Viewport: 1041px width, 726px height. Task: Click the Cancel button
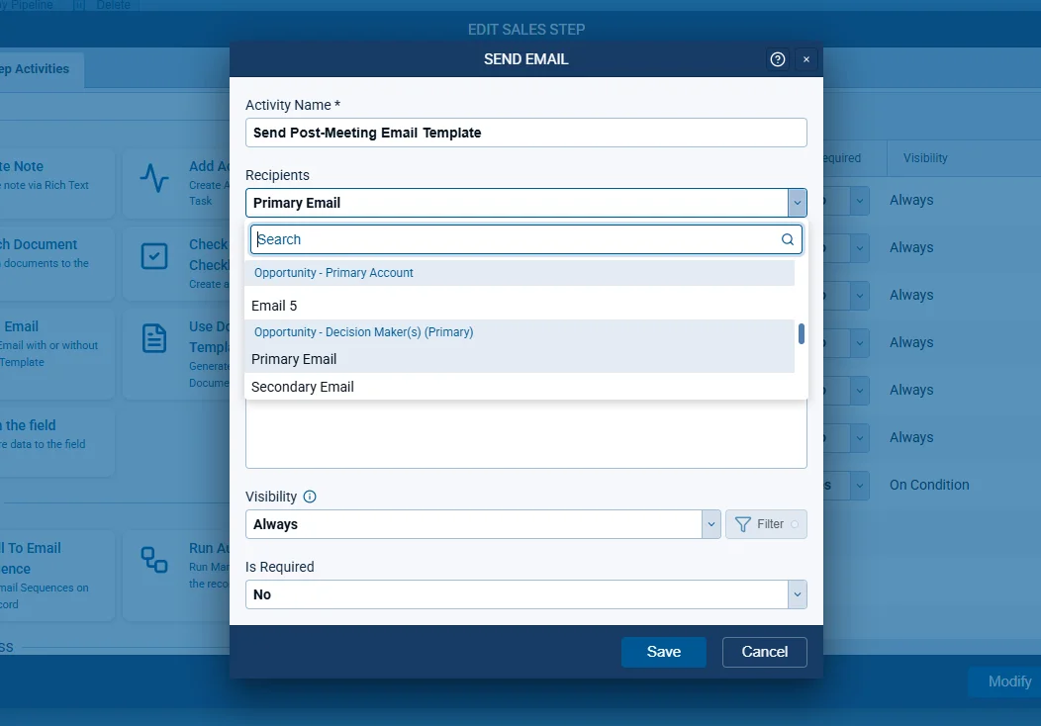[x=765, y=653]
